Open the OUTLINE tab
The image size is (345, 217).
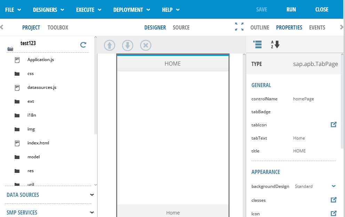tap(260, 27)
